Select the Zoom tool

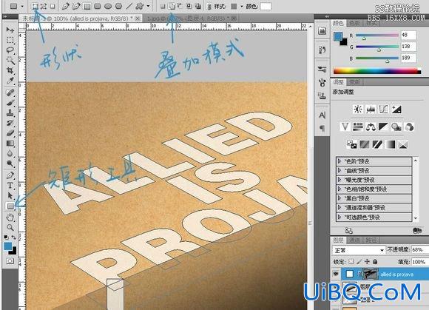click(x=10, y=227)
